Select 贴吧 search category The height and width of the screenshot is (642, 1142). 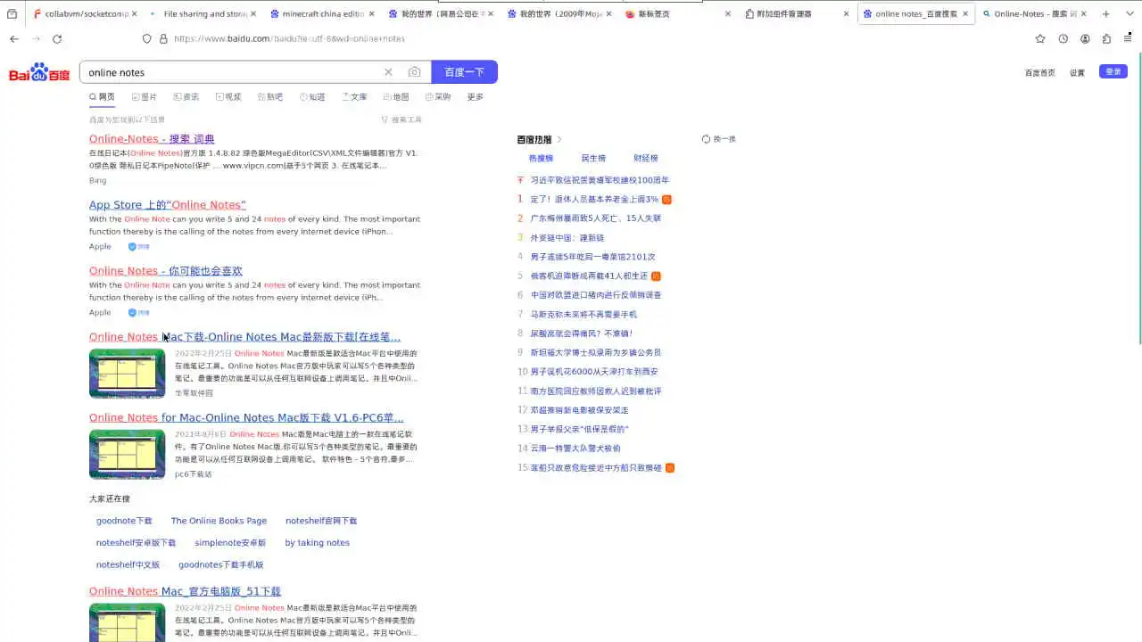269,96
